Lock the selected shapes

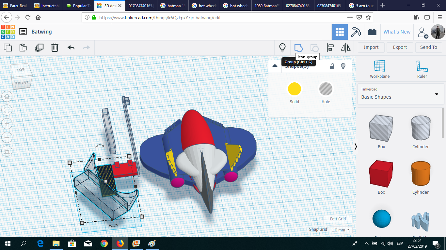click(x=332, y=66)
